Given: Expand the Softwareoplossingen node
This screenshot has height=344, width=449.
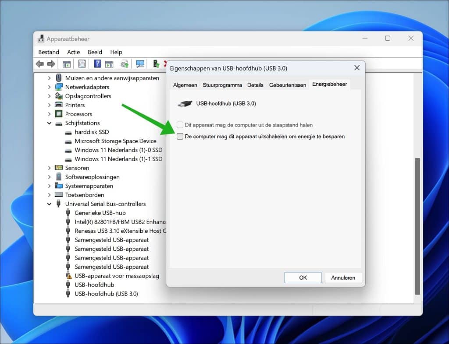Looking at the screenshot, I should [x=49, y=177].
